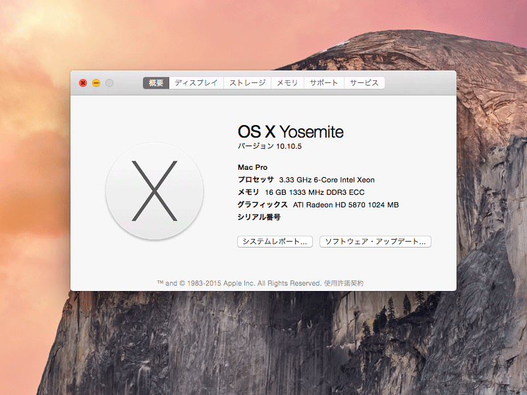Minimize window with the yellow button
The image size is (527, 395).
point(96,83)
